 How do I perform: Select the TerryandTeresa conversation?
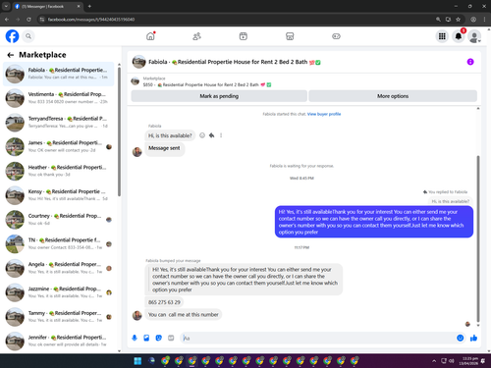point(58,122)
